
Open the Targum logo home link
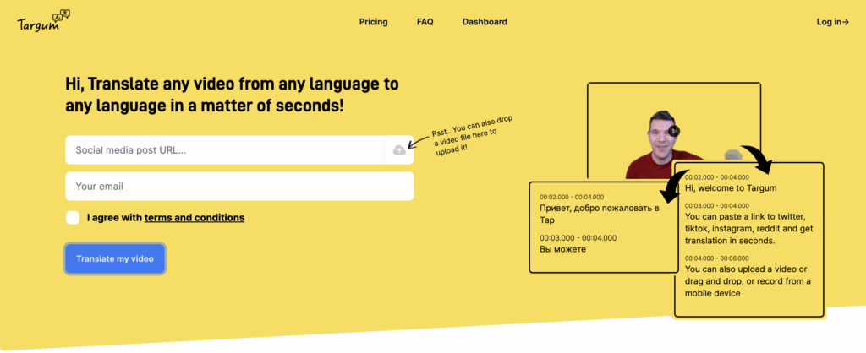tap(44, 21)
